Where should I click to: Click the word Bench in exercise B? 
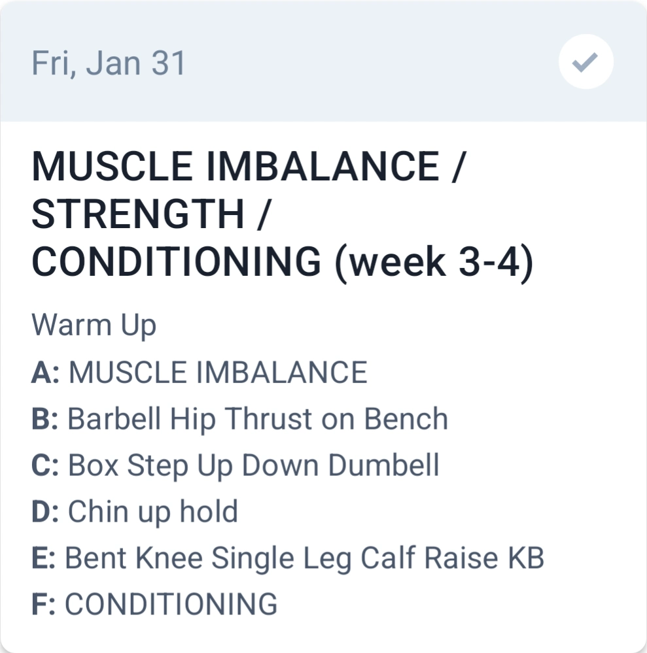tap(406, 419)
